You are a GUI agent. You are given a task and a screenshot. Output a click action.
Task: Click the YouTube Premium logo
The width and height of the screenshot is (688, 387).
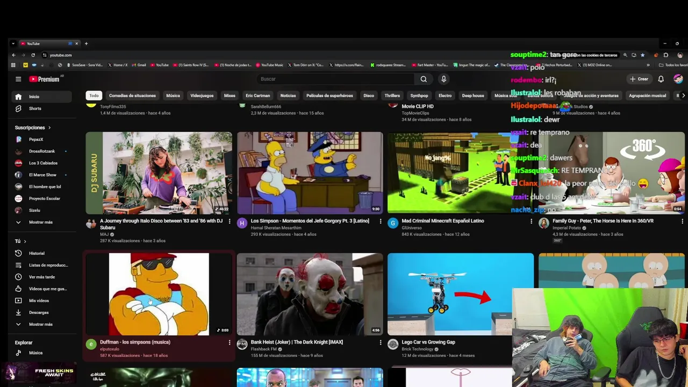tap(45, 79)
